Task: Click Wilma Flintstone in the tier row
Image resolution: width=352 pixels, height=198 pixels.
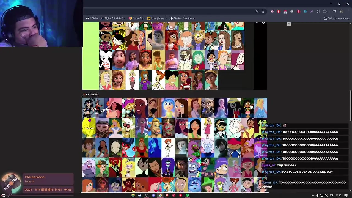Action: point(158,80)
